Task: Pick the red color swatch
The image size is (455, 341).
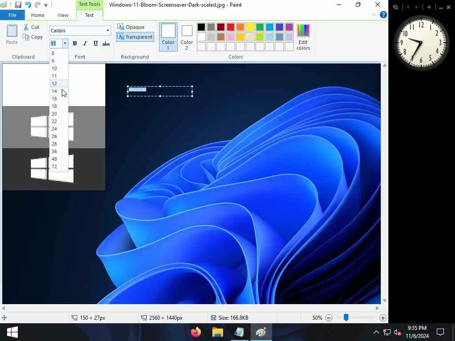Action: tap(231, 27)
